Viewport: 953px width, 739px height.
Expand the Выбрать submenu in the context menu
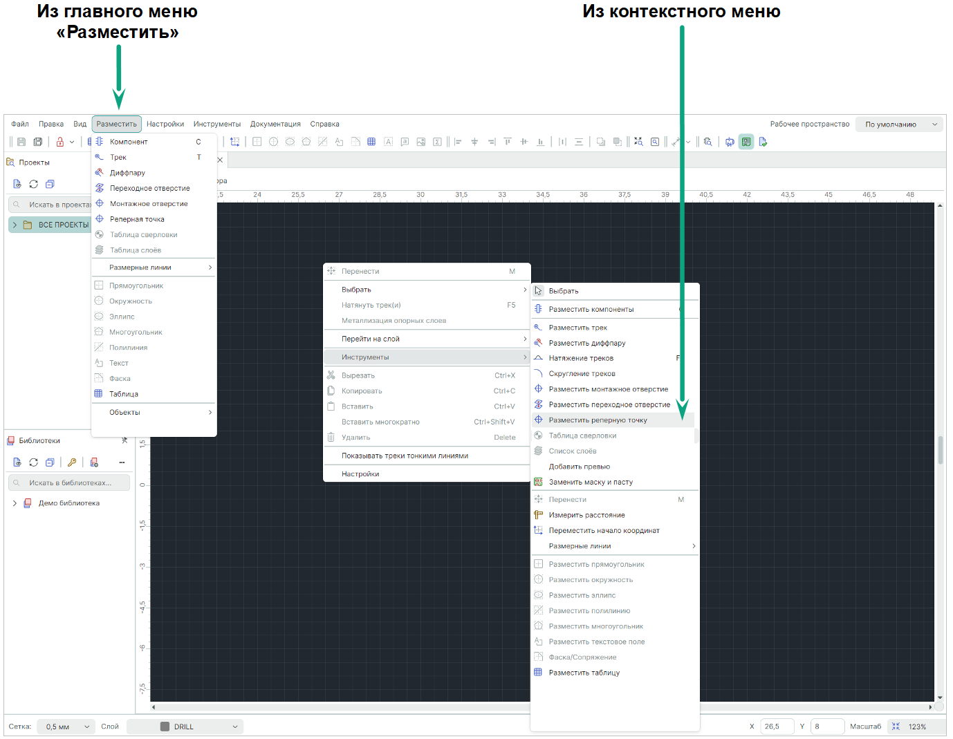pos(427,290)
